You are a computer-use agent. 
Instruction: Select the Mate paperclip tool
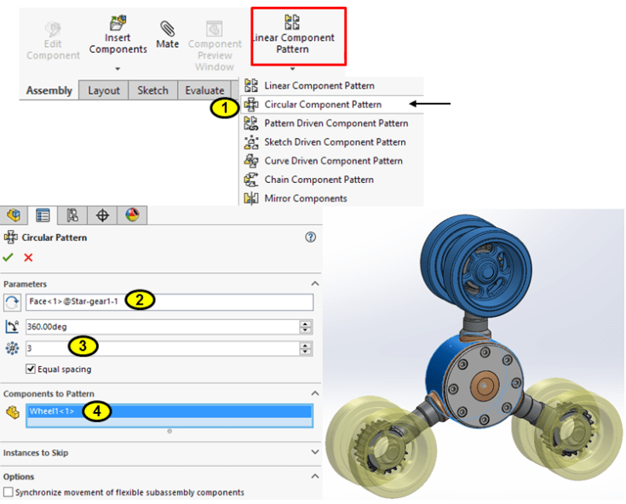167,34
